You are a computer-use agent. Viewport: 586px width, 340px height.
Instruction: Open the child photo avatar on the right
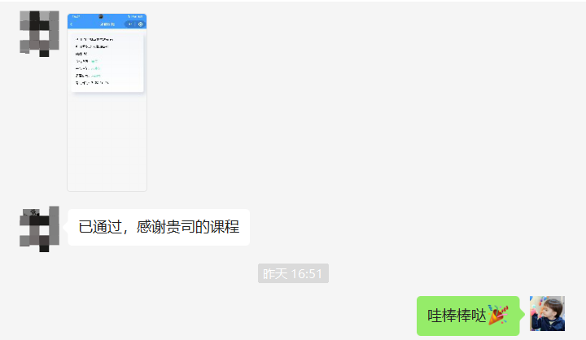[x=547, y=313]
